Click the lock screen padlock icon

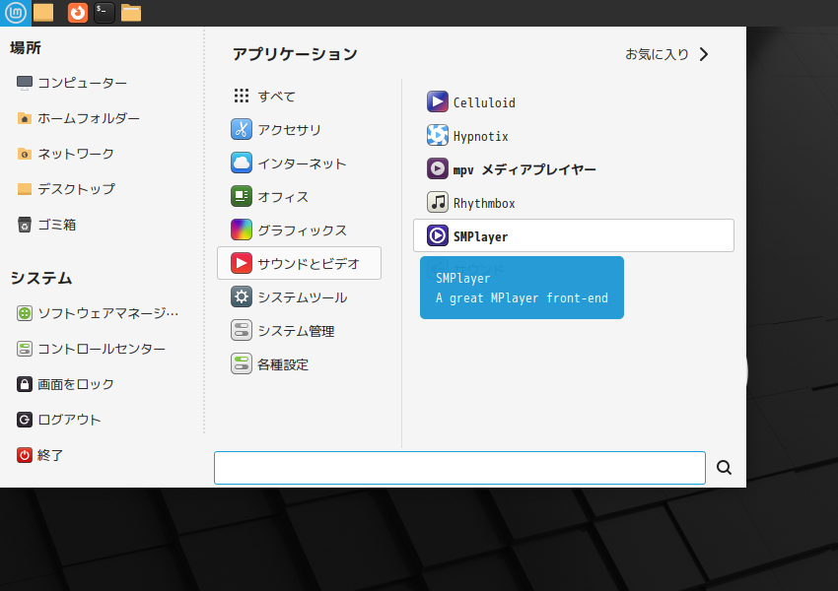click(24, 384)
